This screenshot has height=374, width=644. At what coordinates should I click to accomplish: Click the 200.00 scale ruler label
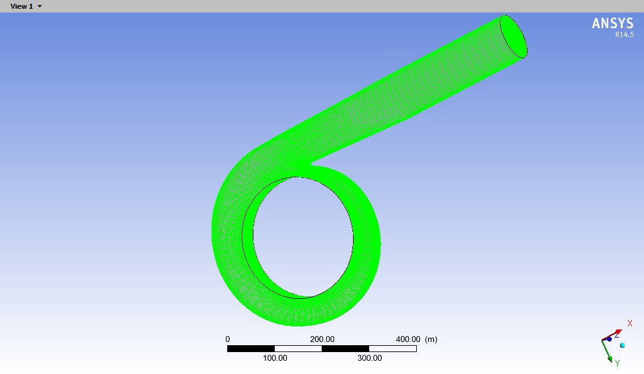322,339
